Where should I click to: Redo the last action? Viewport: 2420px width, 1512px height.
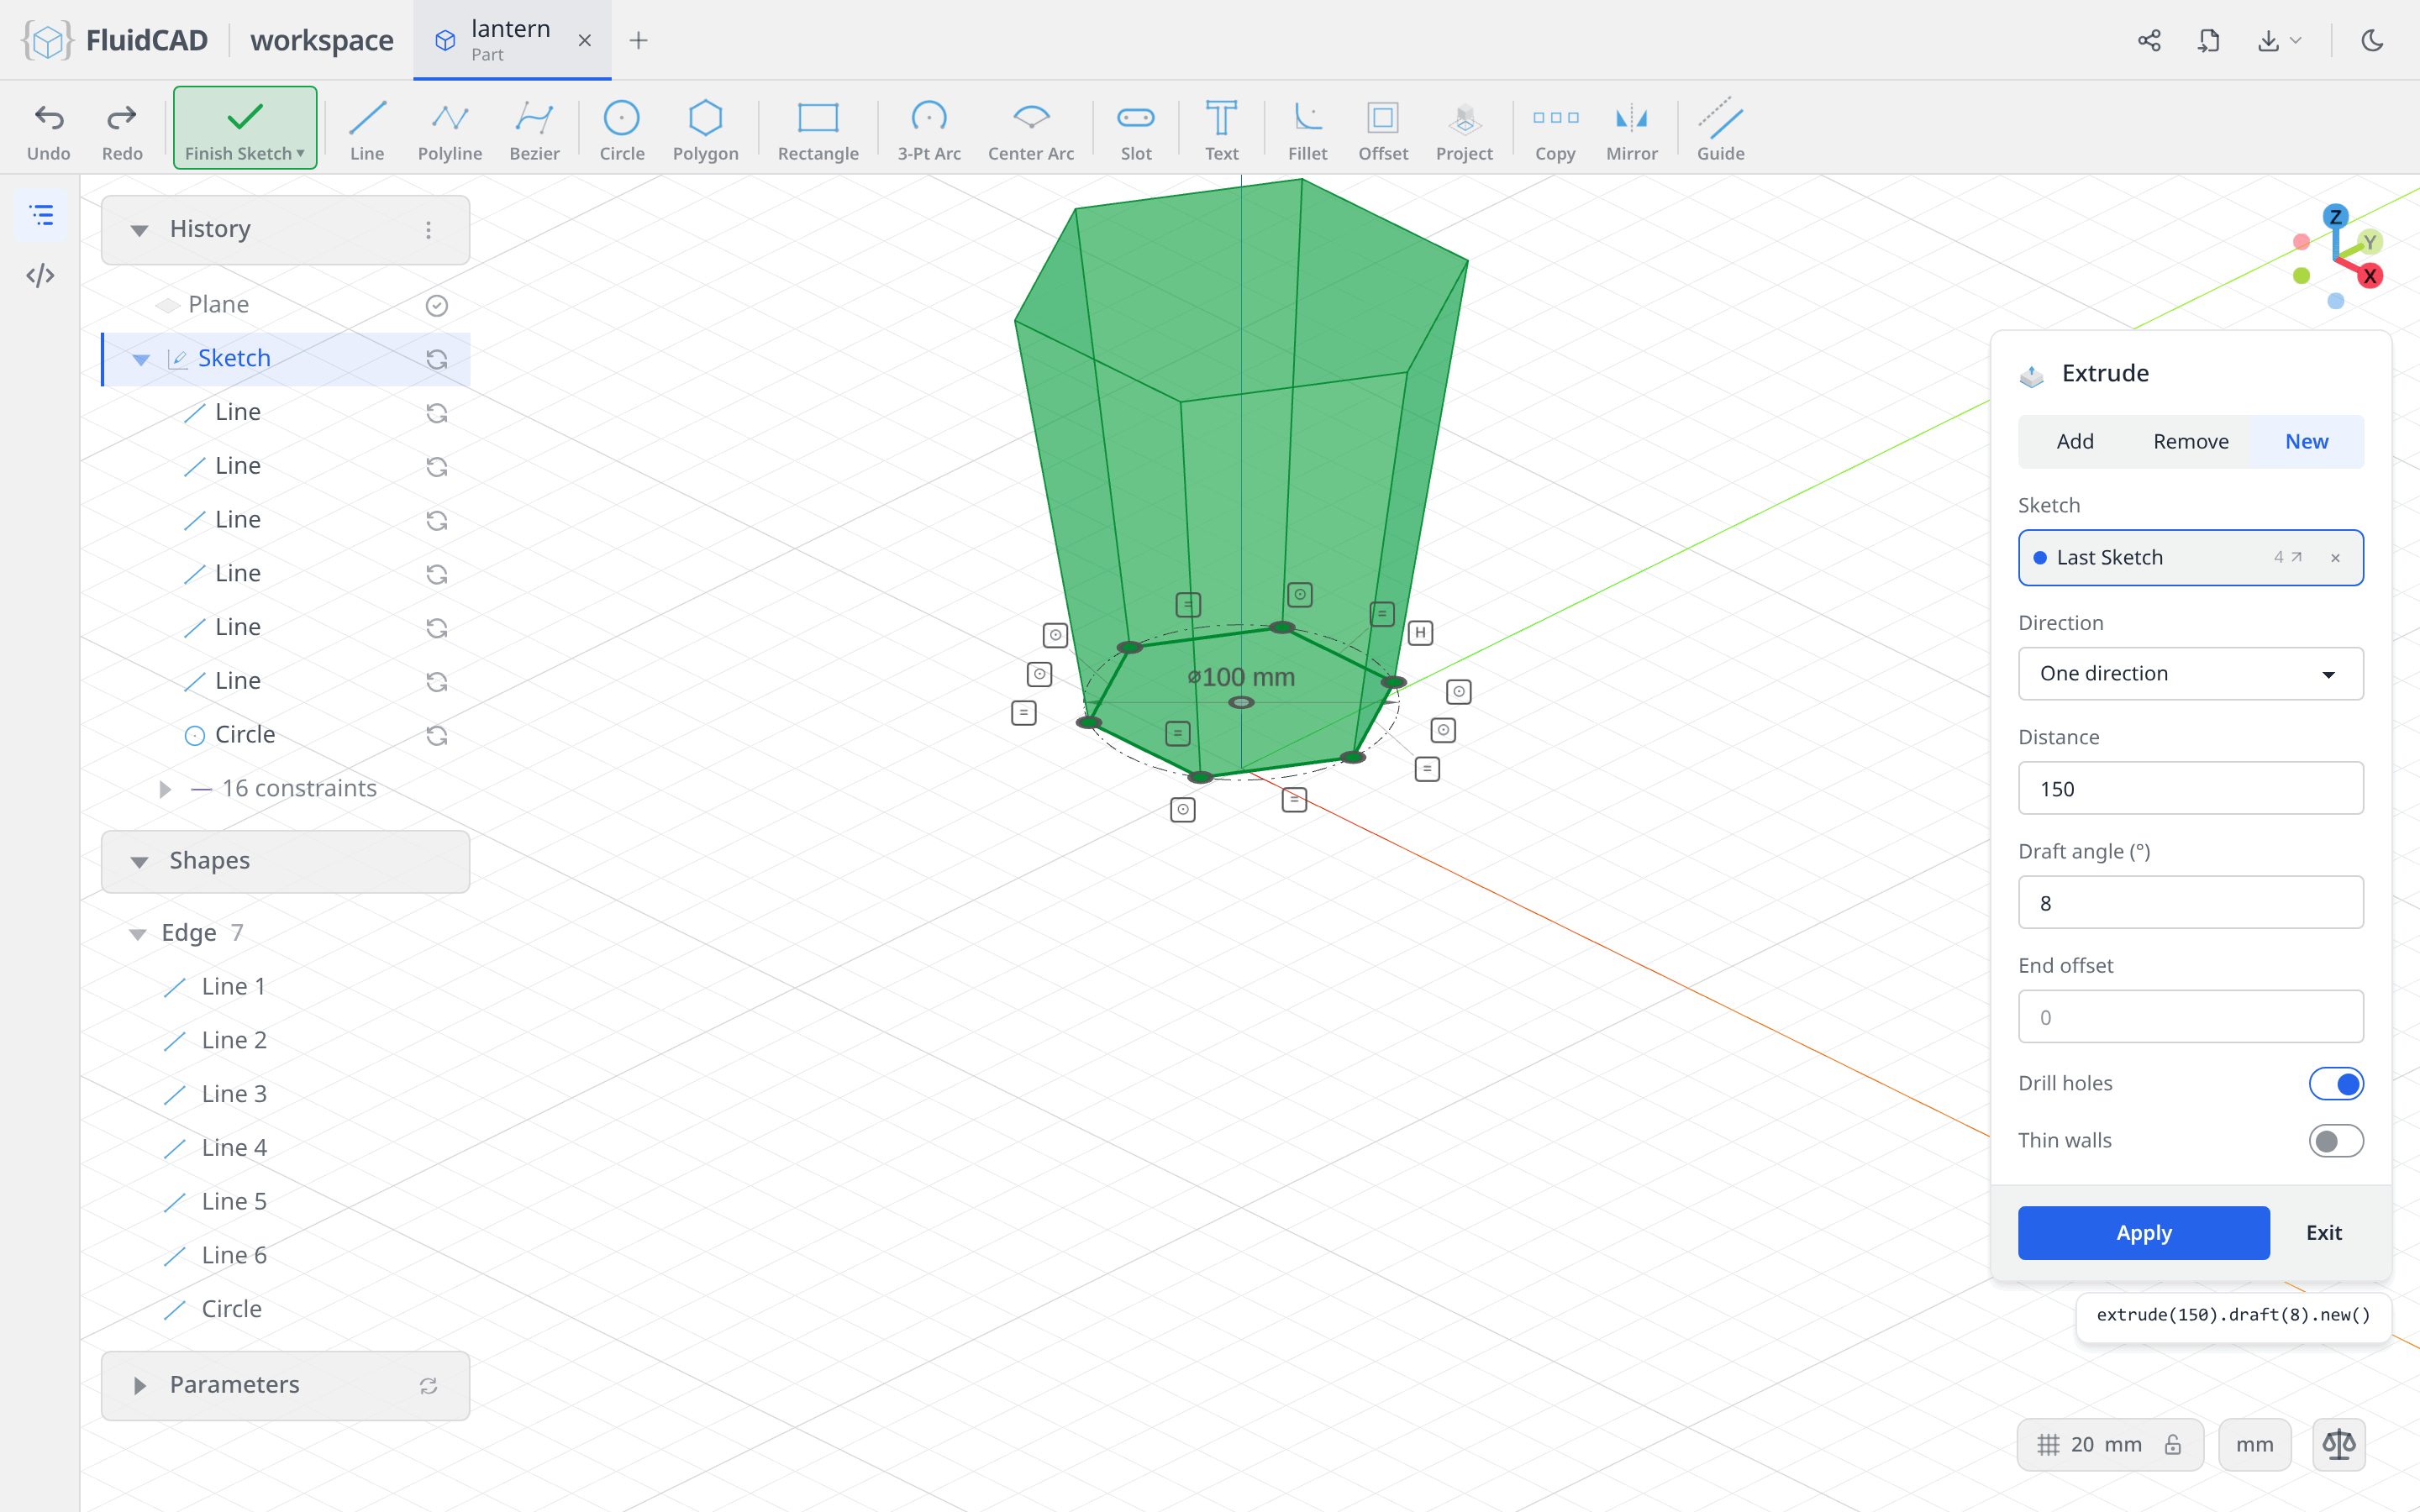[122, 129]
